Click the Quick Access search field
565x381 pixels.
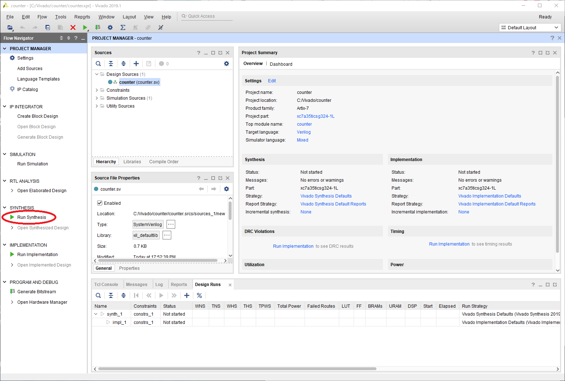(x=208, y=16)
